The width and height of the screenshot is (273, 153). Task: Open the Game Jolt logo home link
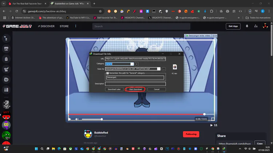17,26
